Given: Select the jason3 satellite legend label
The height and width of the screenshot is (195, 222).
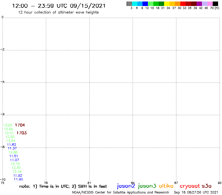Looking at the screenshot, I should pyautogui.click(x=147, y=186).
